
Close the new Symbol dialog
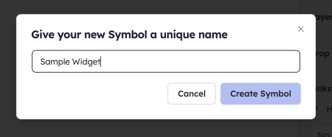301,29
